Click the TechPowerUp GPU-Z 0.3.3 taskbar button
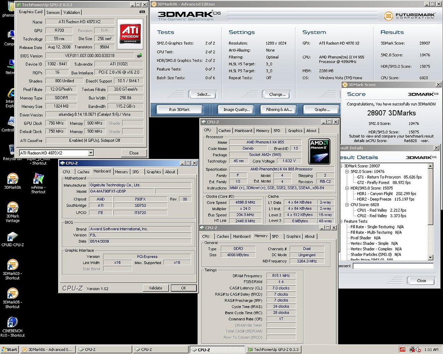This screenshot has width=443, height=354. (x=274, y=350)
